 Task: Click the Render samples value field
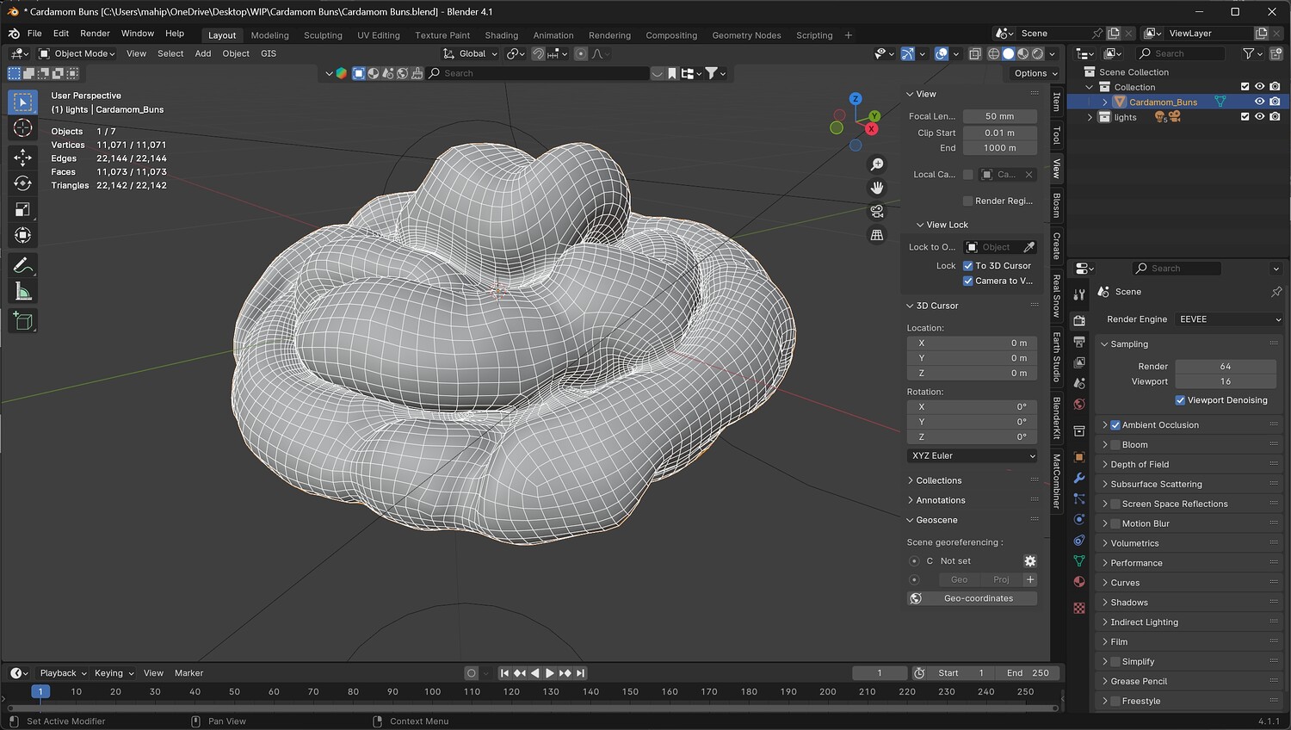tap(1225, 367)
